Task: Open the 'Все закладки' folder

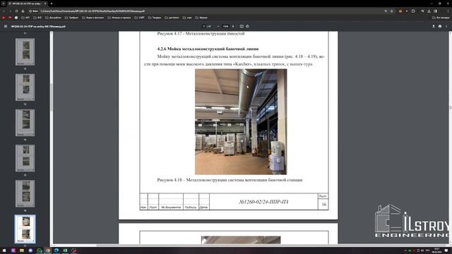Action: [x=441, y=18]
